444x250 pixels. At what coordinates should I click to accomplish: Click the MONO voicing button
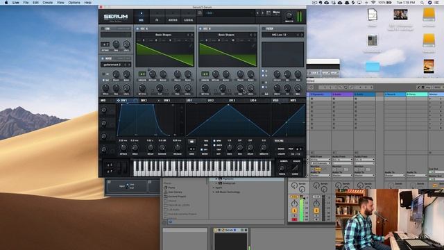point(281,149)
